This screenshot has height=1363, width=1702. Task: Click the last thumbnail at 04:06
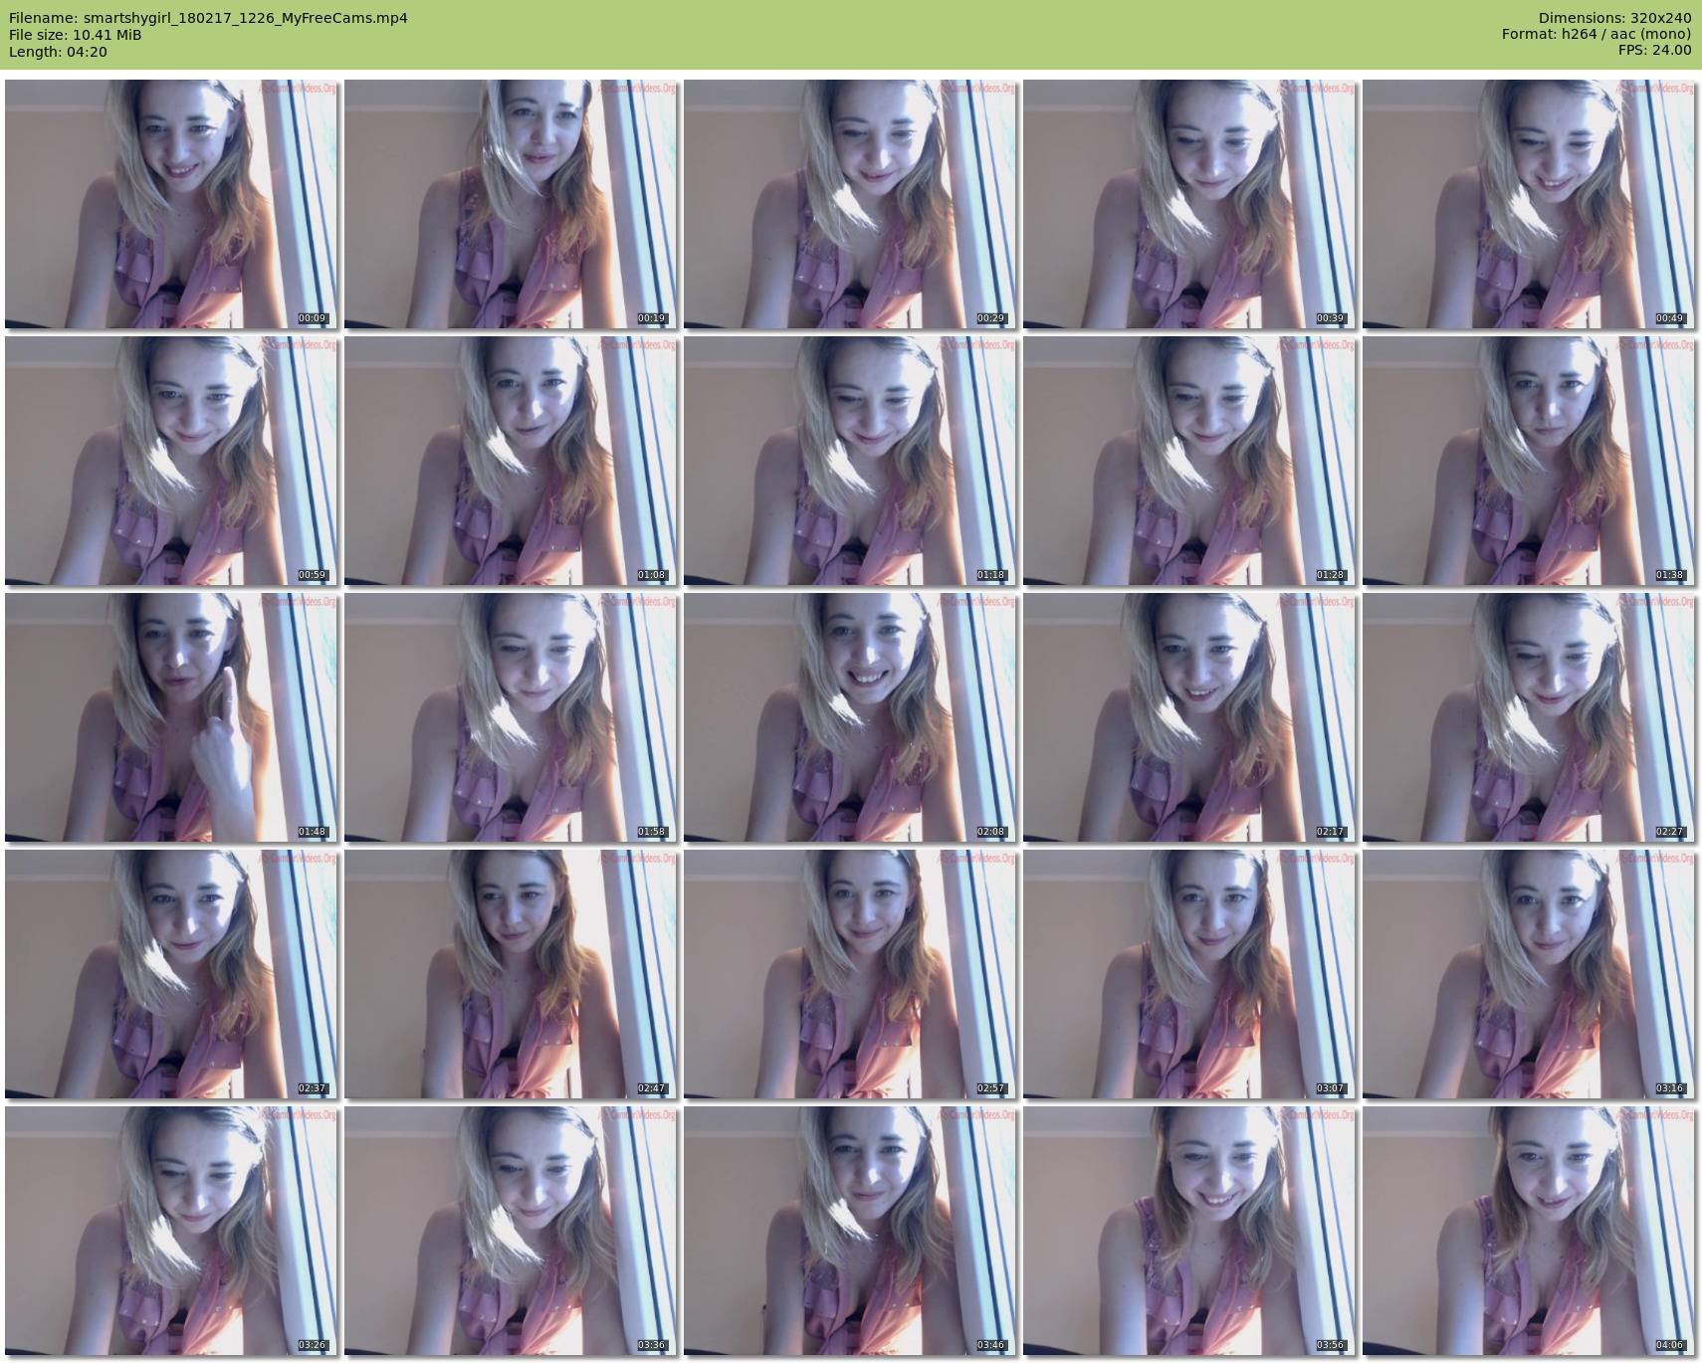point(1529,1231)
